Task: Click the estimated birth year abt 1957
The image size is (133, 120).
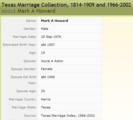Action: [48, 45]
